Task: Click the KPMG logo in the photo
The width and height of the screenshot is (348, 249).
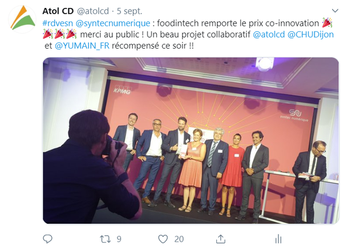Action: [122, 89]
